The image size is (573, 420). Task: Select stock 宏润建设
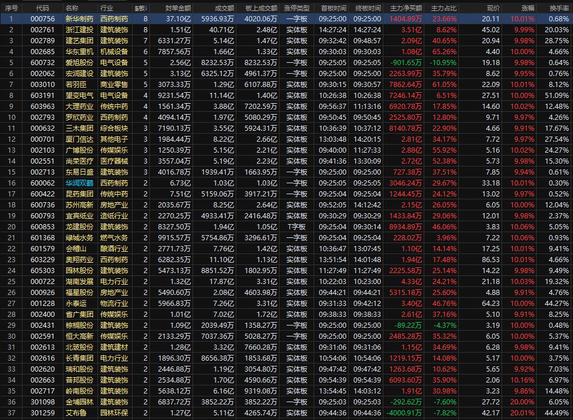point(80,73)
